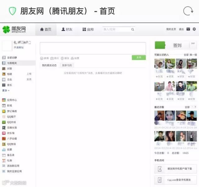Viewport: 199px width, 187px height.
Task: Mention 朋友 with @ button
Action: [65, 58]
